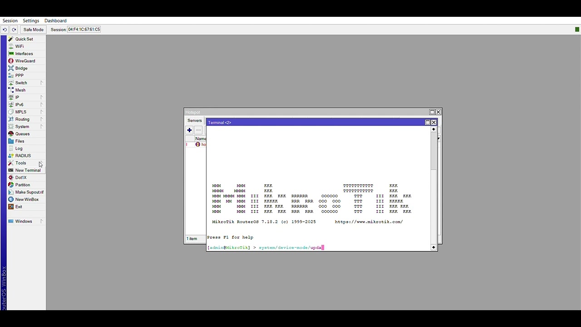Open the Dot1X icon
The height and width of the screenshot is (327, 581).
pos(11,178)
